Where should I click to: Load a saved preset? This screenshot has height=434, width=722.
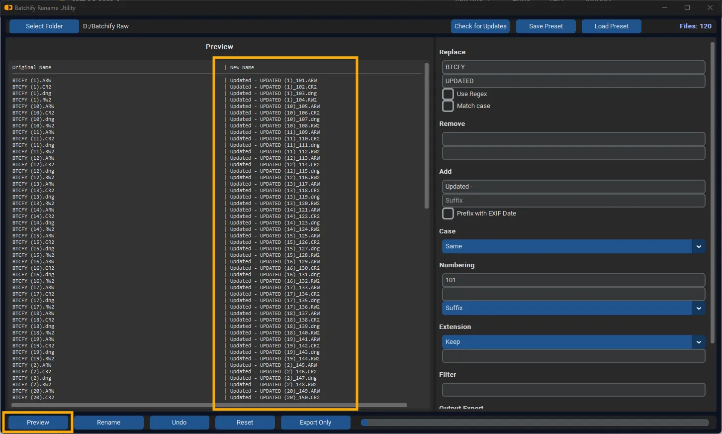pos(611,26)
